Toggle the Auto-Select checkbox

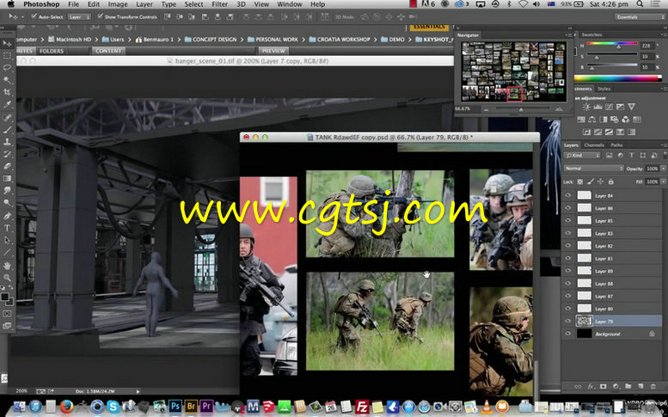[34, 16]
